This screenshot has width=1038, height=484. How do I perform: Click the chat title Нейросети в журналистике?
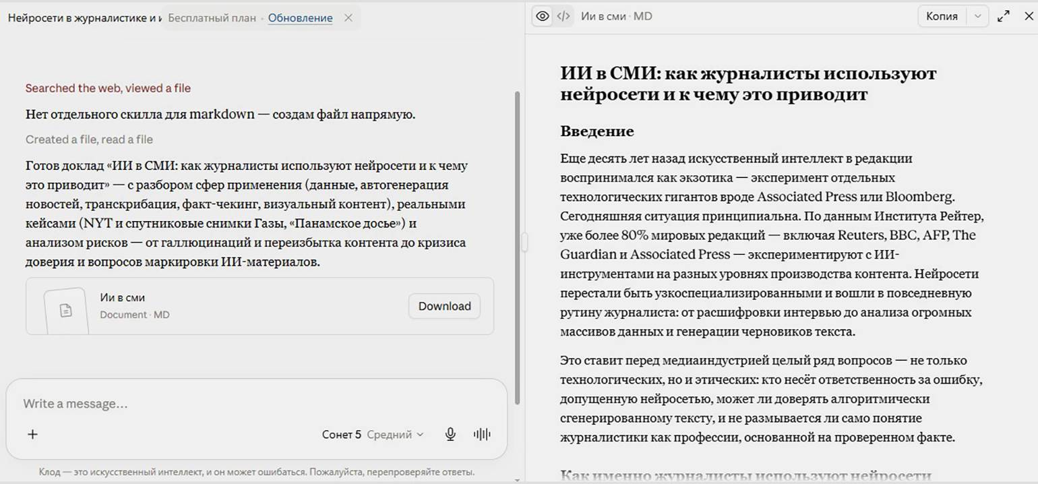click(x=85, y=18)
